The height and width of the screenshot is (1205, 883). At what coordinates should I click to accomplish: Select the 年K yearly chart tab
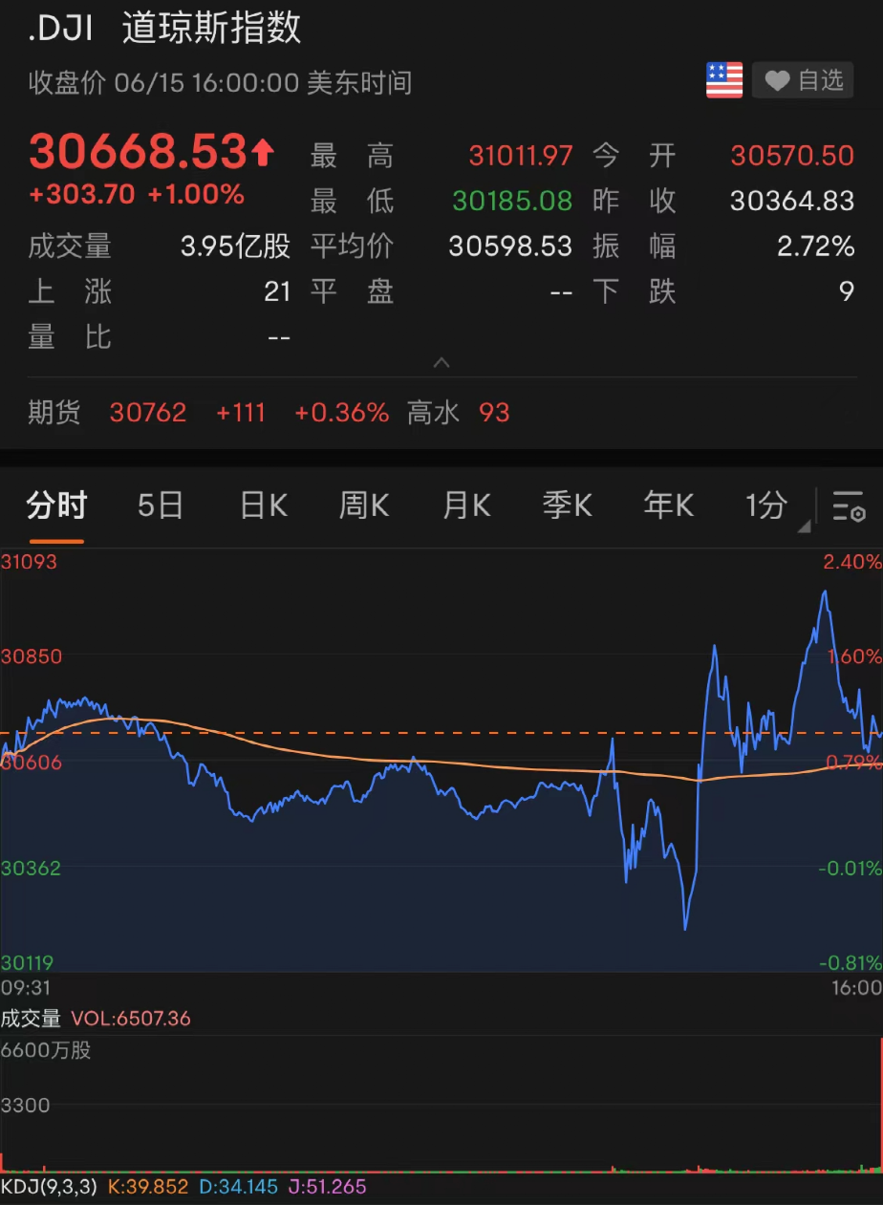668,506
